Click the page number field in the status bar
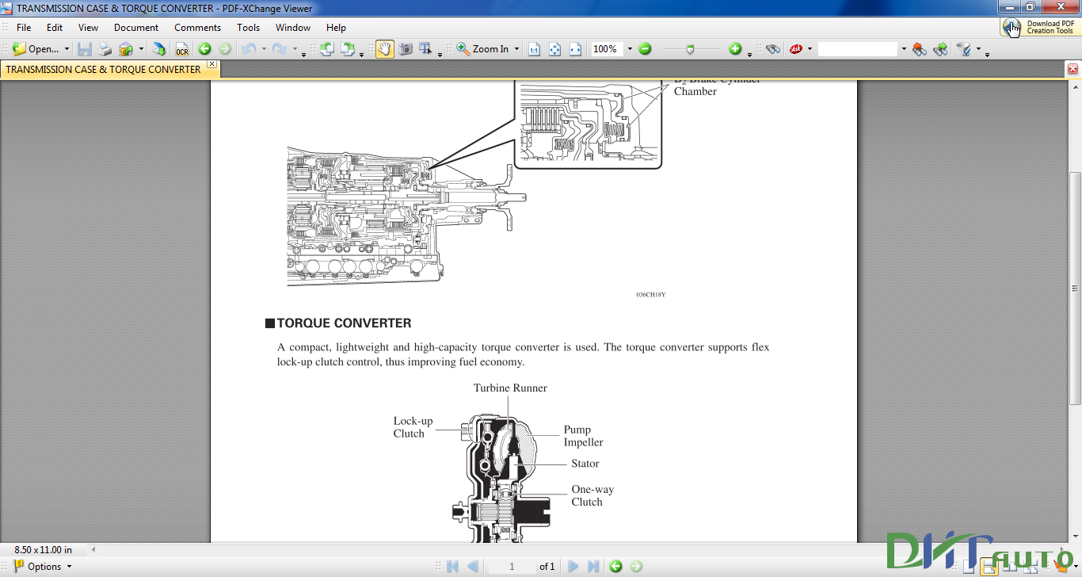The height and width of the screenshot is (577, 1082). 512,566
